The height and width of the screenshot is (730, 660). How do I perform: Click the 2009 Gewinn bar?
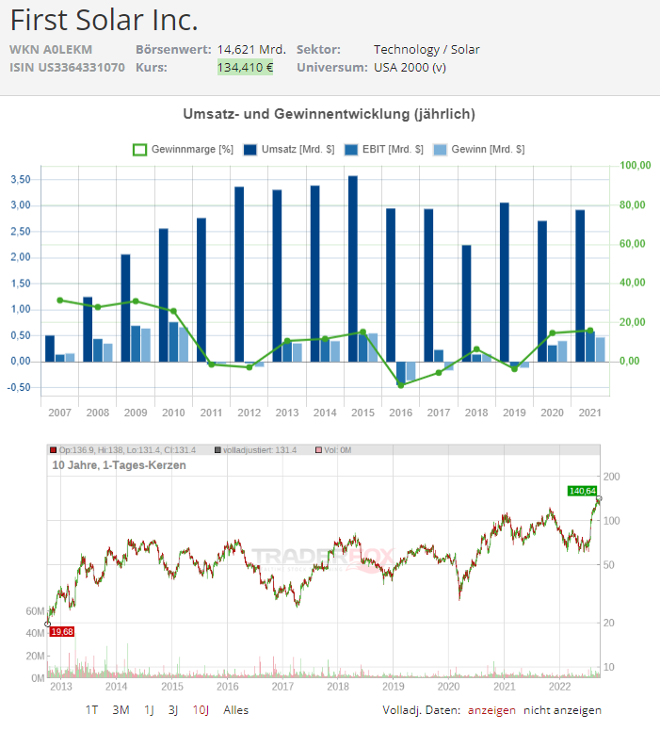point(146,345)
